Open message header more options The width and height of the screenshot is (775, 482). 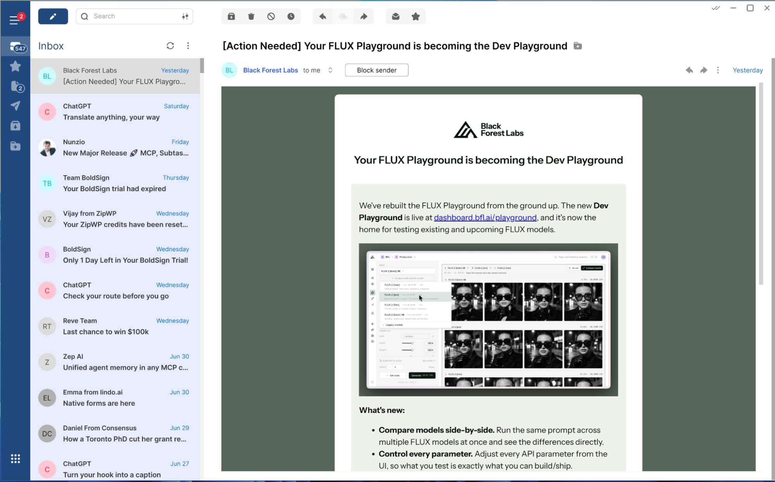coord(718,70)
